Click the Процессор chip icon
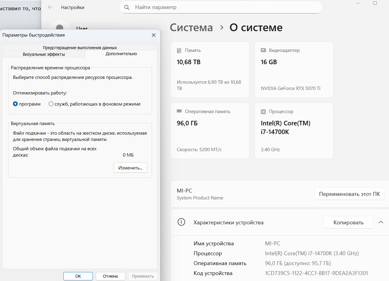The height and width of the screenshot is (281, 389). [x=263, y=112]
